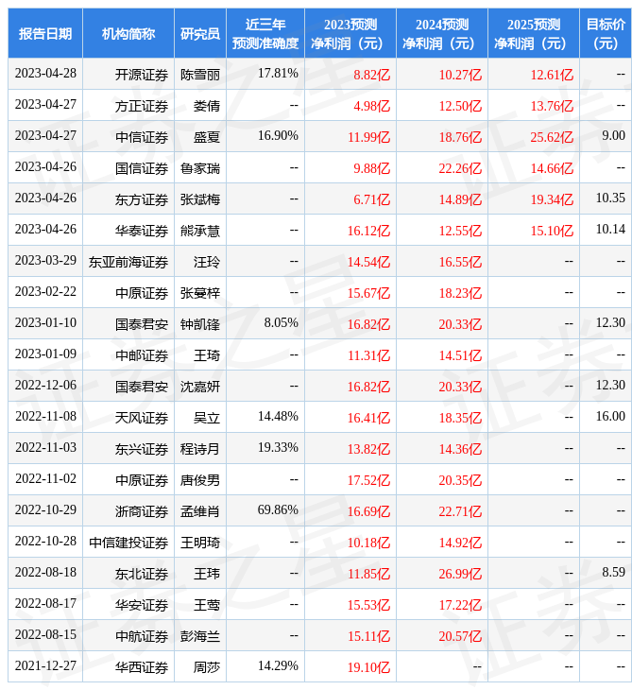The width and height of the screenshot is (632, 690).
Task: Click the 2023-03-29 report date
Action: (45, 261)
